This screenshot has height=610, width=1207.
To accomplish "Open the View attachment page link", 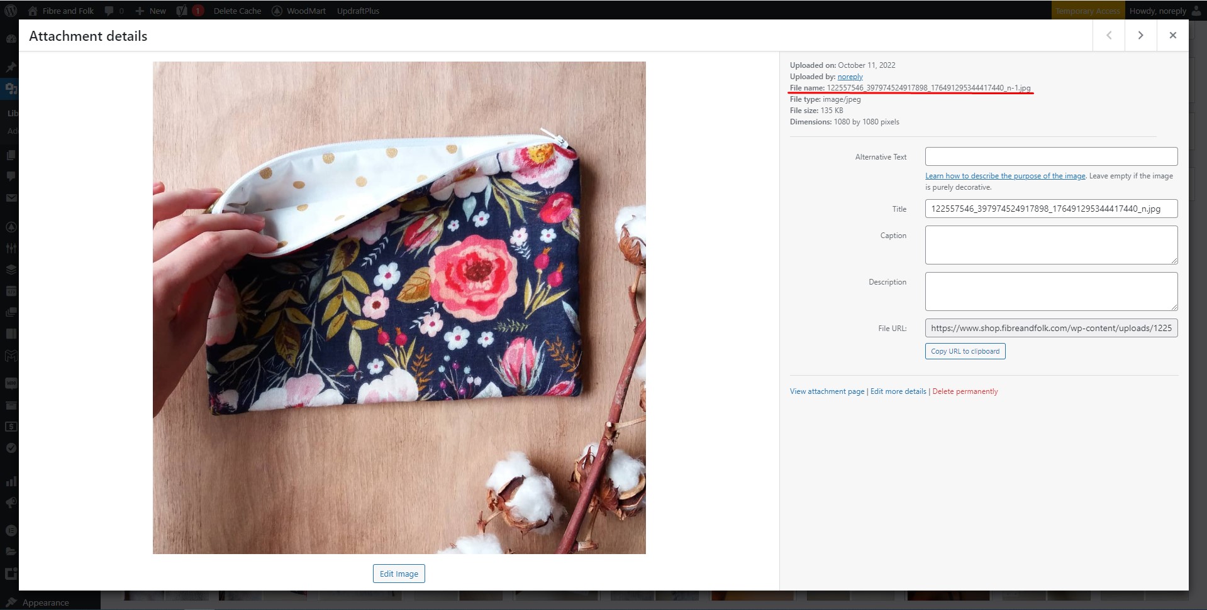I will pos(827,391).
